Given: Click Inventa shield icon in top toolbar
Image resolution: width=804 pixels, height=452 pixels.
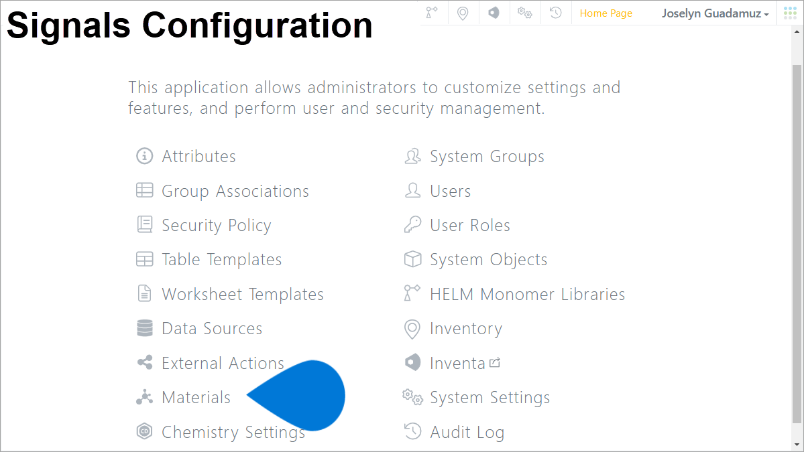Looking at the screenshot, I should coord(494,12).
